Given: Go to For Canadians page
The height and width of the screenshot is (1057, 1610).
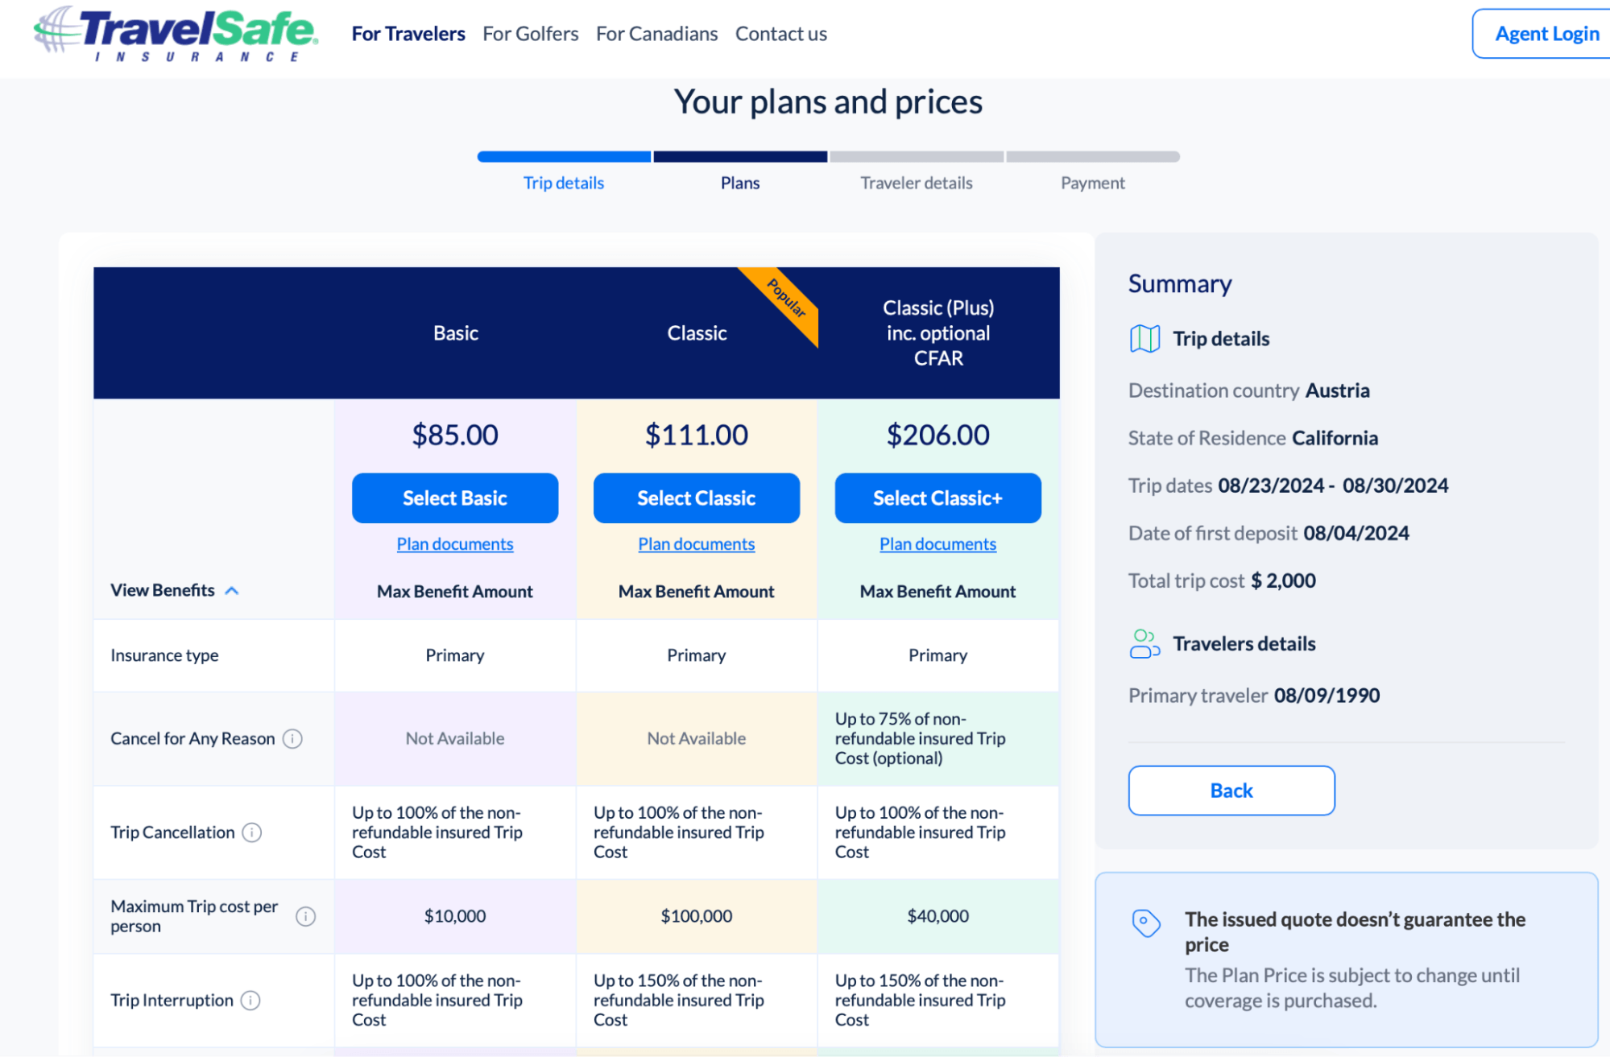Looking at the screenshot, I should click(656, 34).
